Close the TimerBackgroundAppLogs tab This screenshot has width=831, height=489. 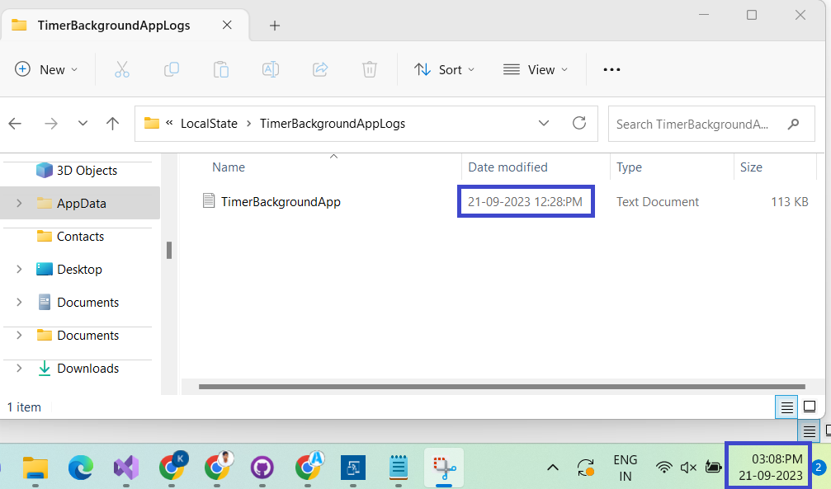click(227, 25)
